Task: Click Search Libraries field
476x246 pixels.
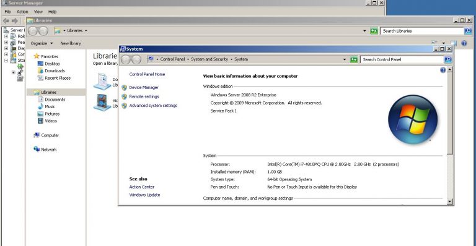Action: 422,31
